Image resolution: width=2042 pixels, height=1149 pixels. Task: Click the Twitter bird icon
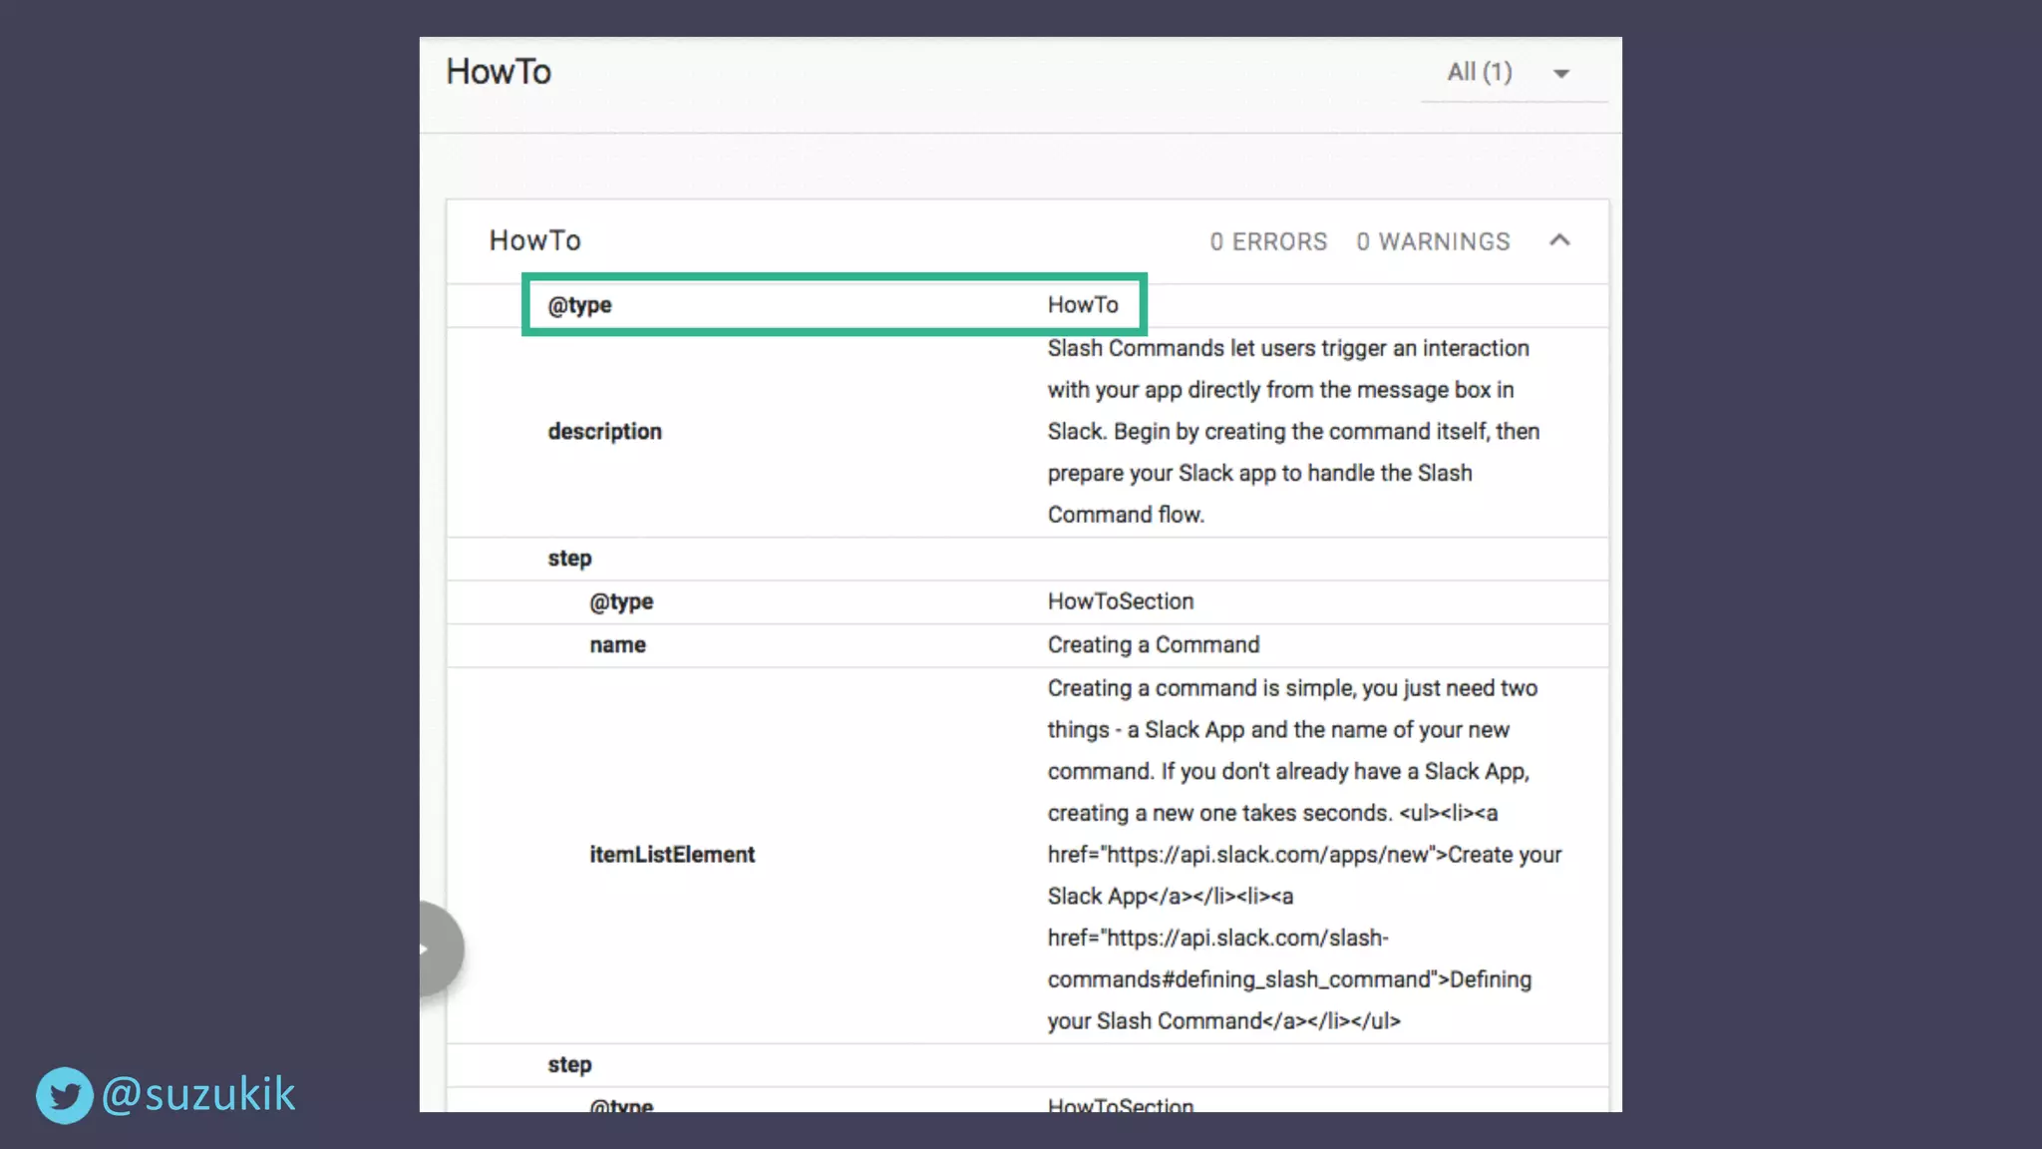[x=65, y=1095]
